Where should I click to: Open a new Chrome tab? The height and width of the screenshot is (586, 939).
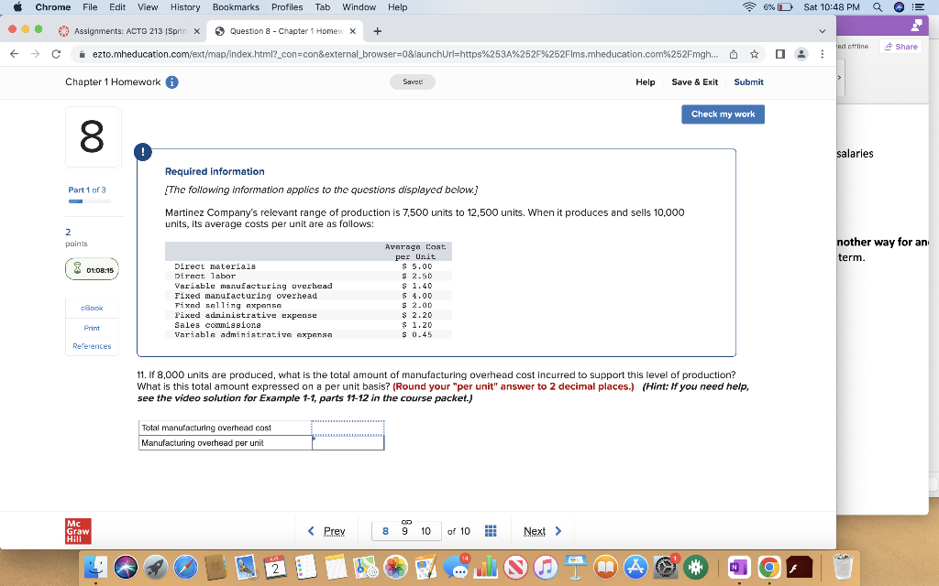click(x=377, y=31)
